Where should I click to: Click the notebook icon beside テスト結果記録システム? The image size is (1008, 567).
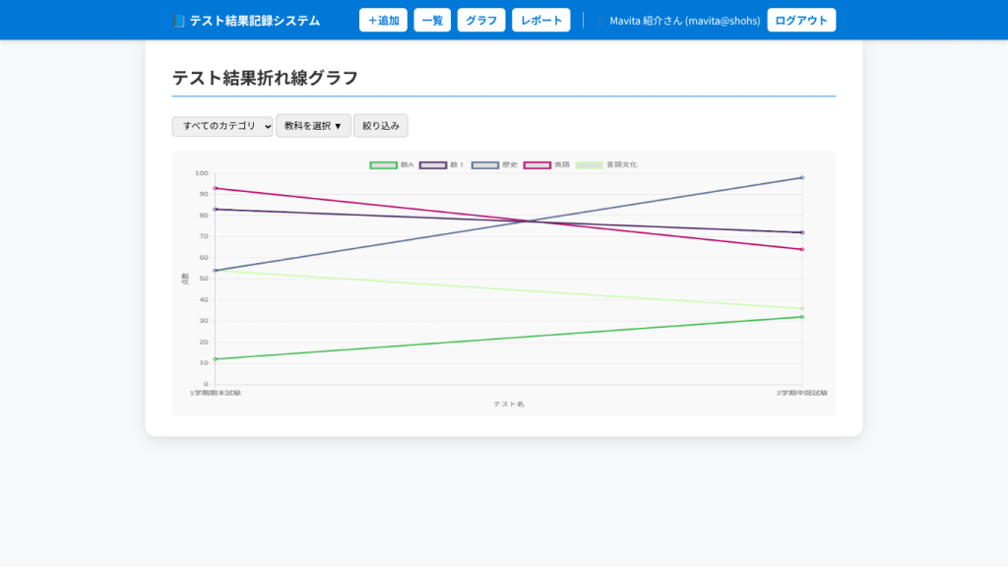pos(178,21)
